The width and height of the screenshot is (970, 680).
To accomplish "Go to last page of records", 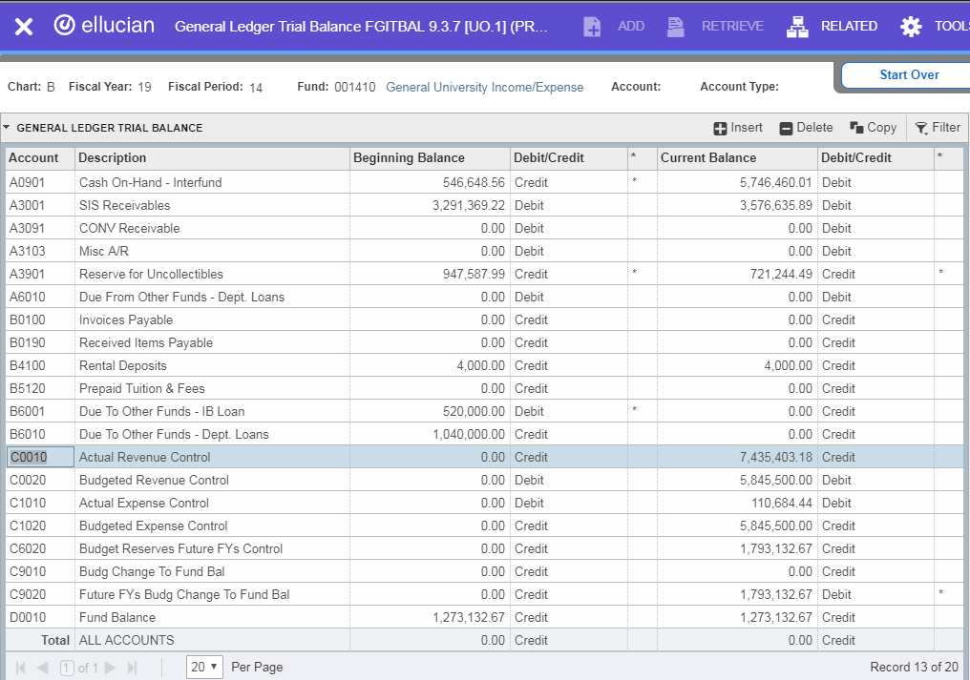I will coord(132,668).
